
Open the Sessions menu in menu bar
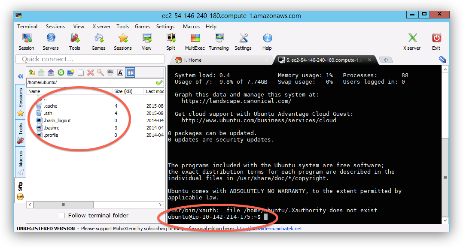(x=55, y=27)
